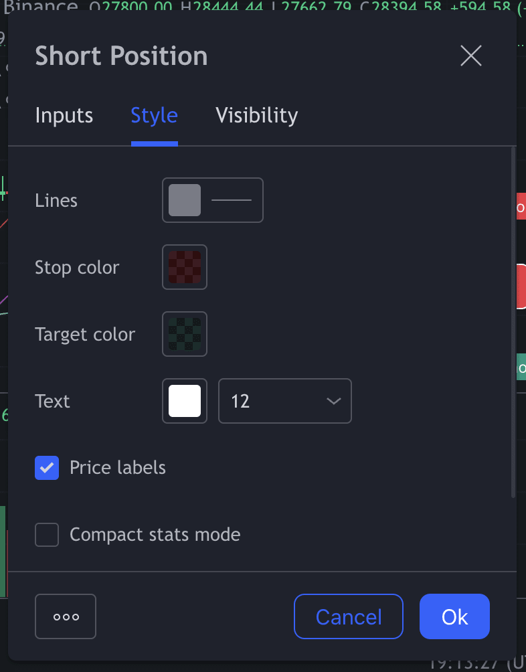Click the font size dropdown chevron

333,401
